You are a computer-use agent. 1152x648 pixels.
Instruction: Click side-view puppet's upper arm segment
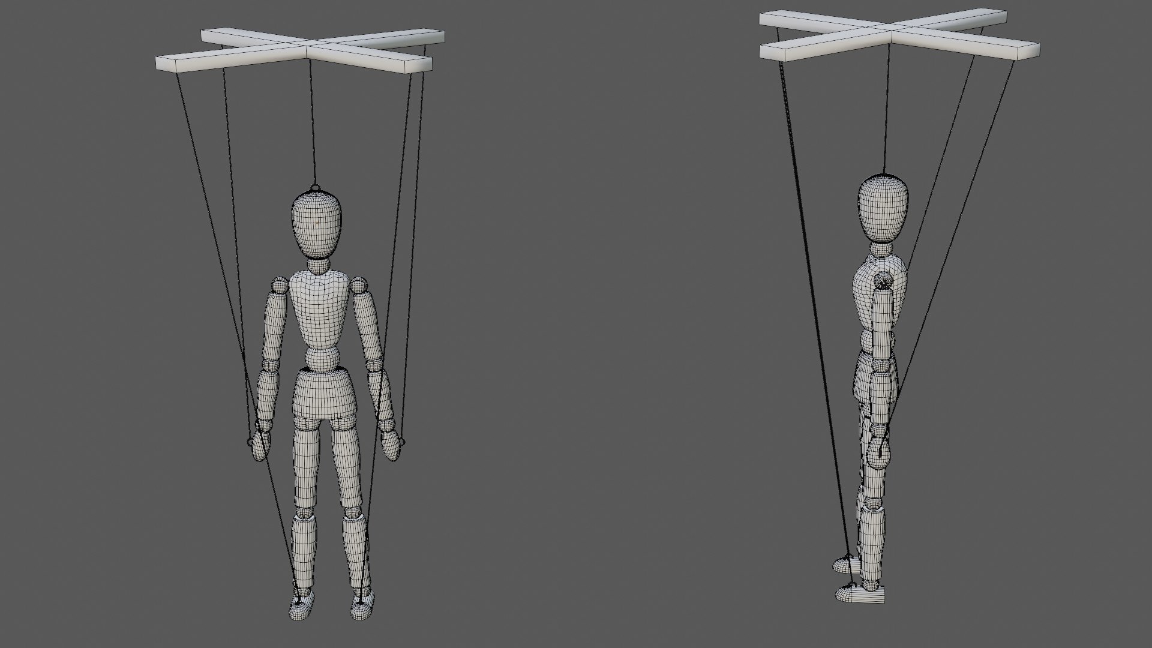[883, 325]
